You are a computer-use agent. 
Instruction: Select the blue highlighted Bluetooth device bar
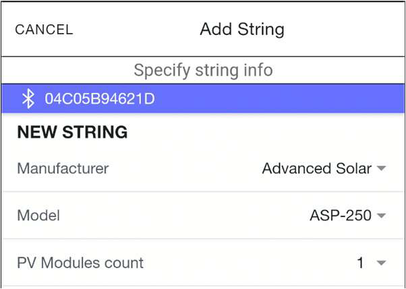tap(203, 98)
